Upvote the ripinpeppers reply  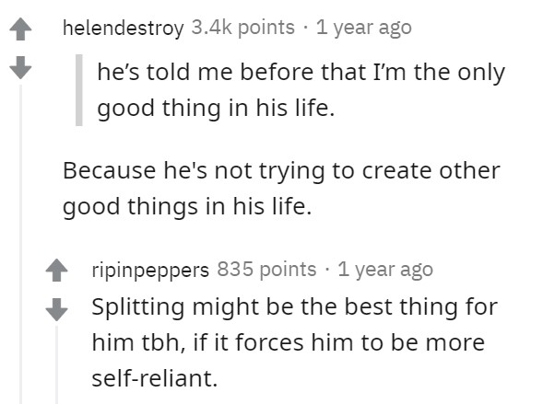[x=56, y=271]
